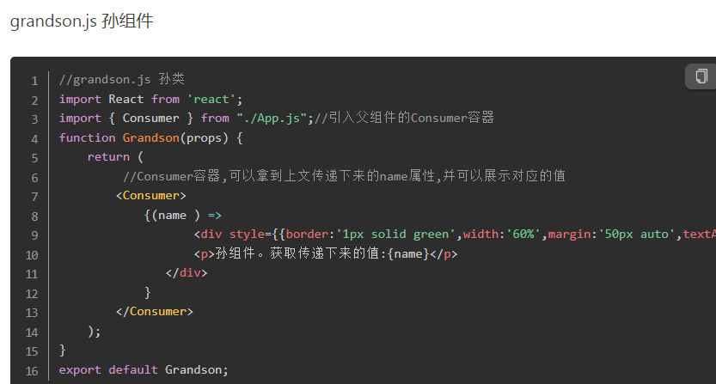
Task: Click the comment "//引入父组件的Consumer容器"
Action: (x=404, y=118)
